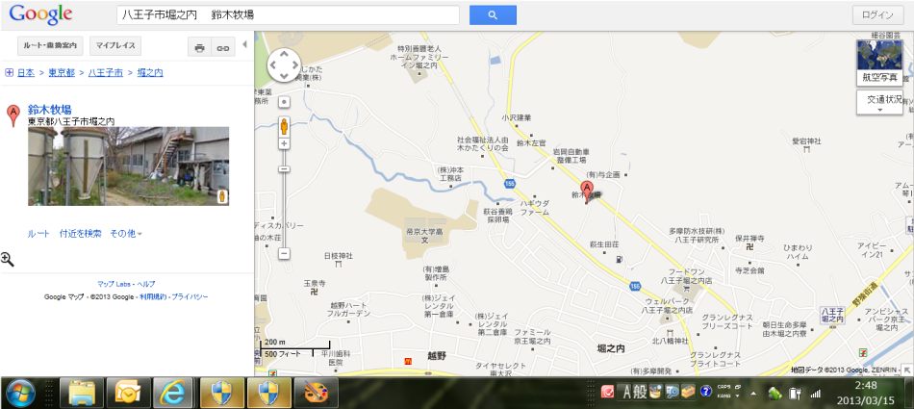This screenshot has height=409, width=914.
Task: Click the pan navigation compass control
Action: coord(284,65)
